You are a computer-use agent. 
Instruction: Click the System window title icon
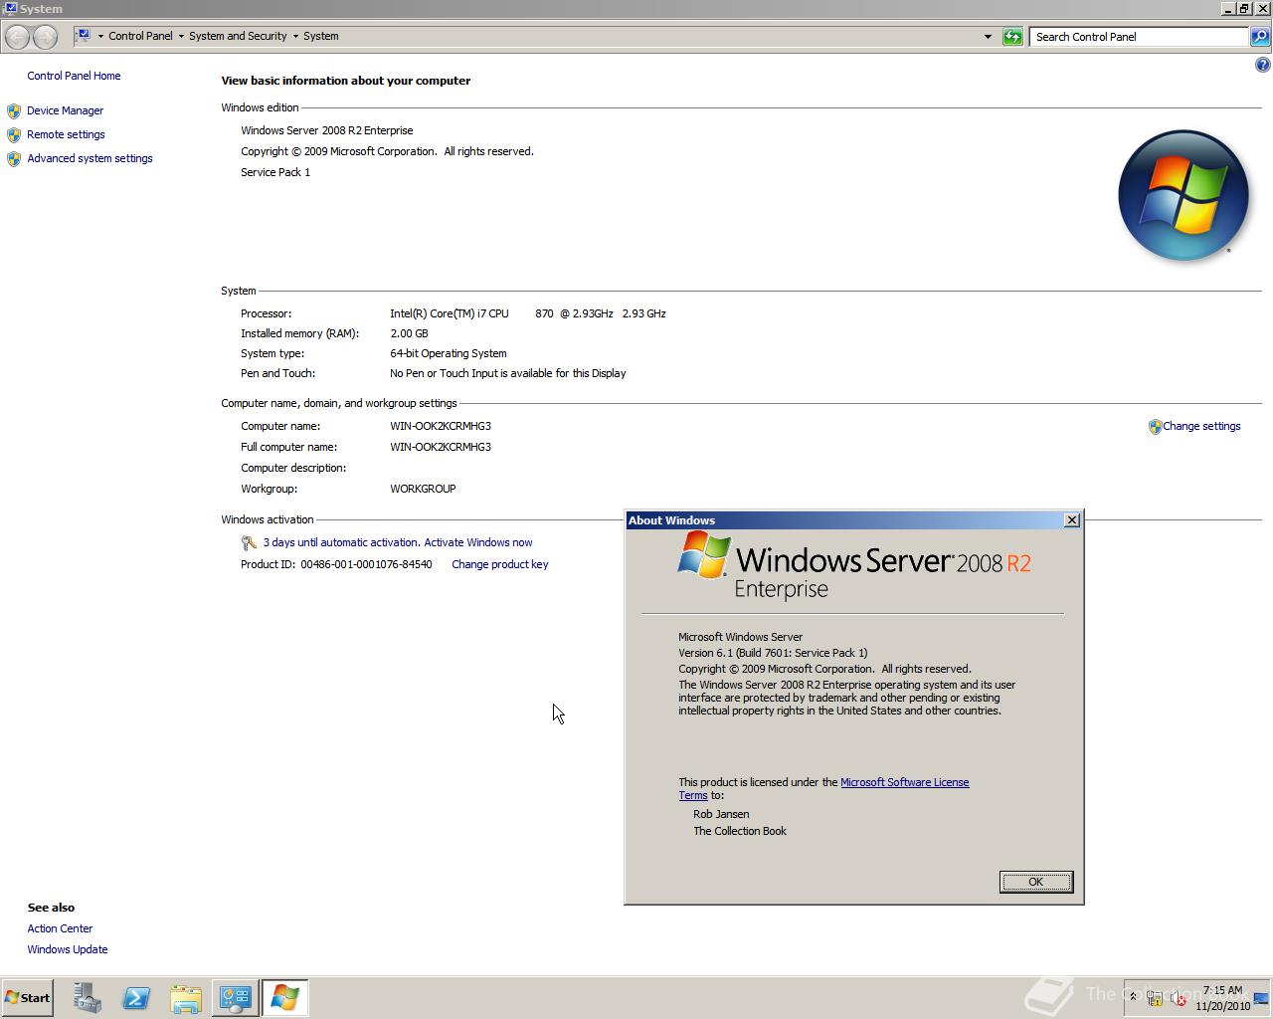click(x=10, y=8)
